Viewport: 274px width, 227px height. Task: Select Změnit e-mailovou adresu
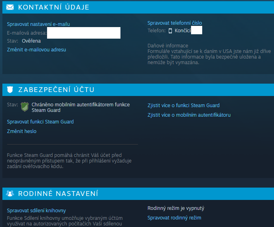(x=36, y=50)
